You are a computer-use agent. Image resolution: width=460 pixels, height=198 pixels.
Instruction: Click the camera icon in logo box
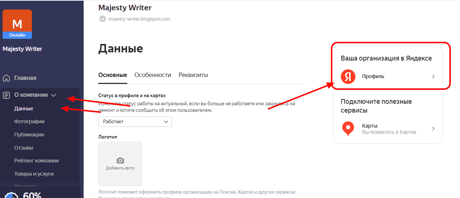point(120,161)
